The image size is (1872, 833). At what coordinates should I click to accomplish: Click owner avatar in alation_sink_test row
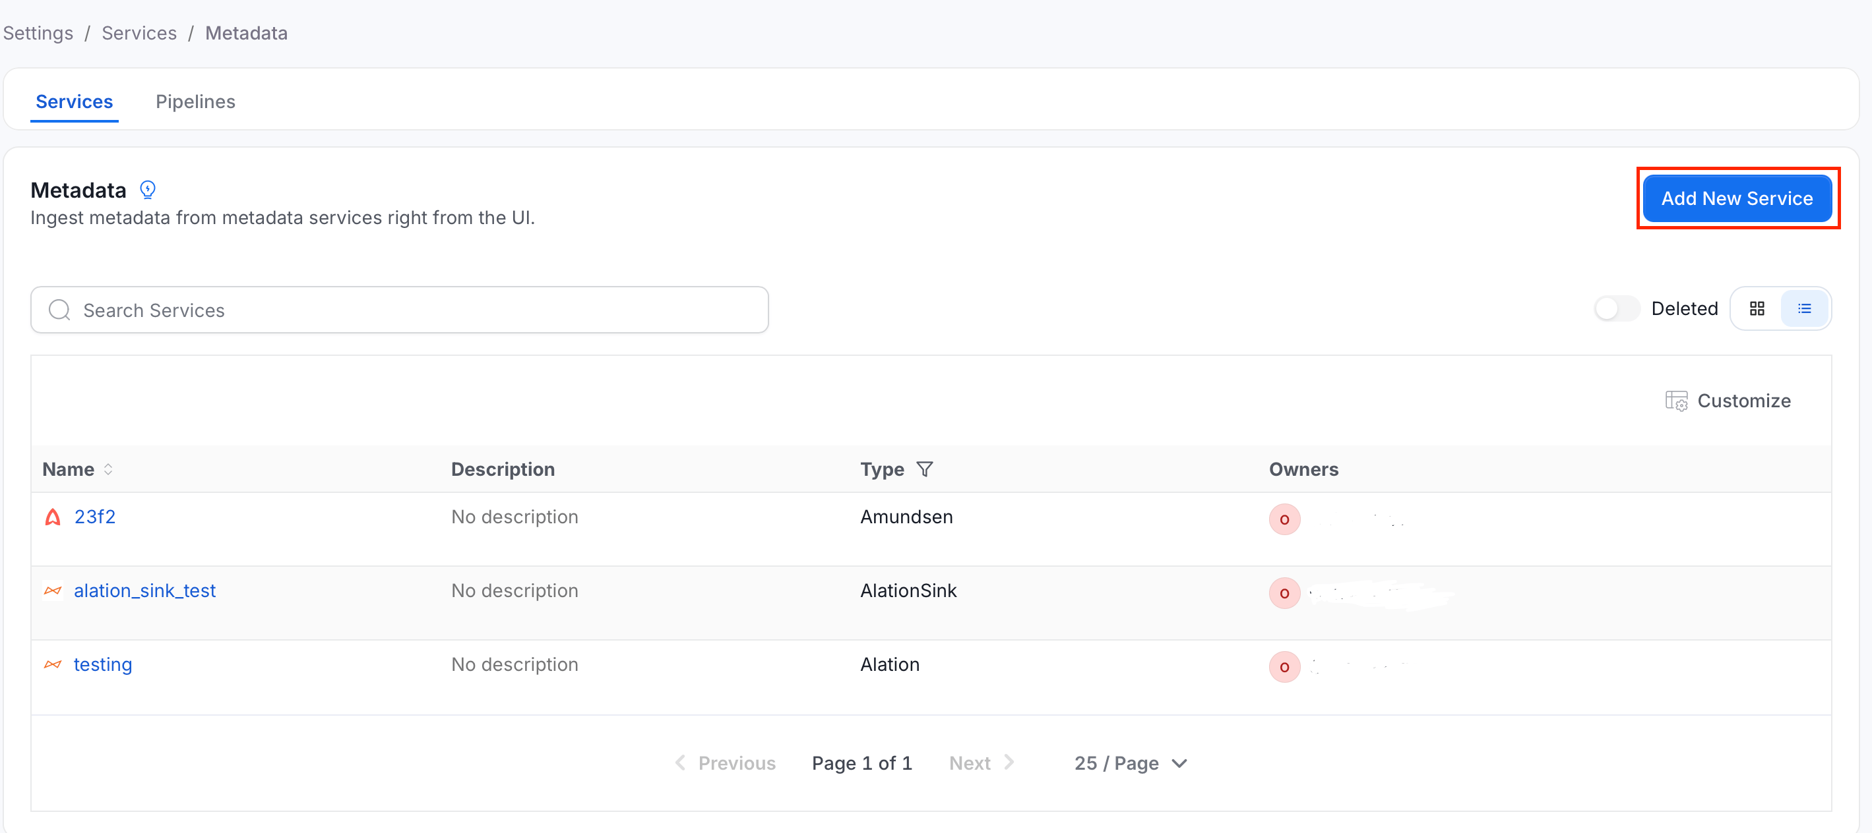pyautogui.click(x=1284, y=593)
